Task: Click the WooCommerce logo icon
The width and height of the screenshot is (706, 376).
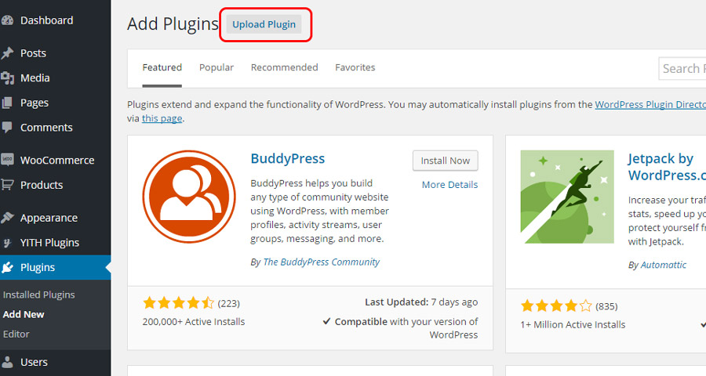Action: pyautogui.click(x=7, y=160)
